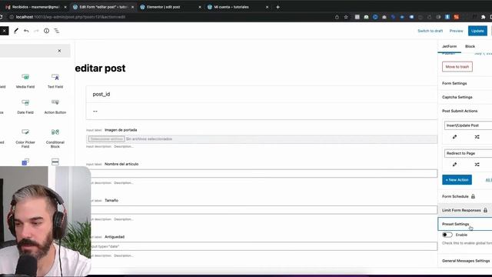Click the lock icon beside Limit Form Responses
This screenshot has height=277, width=492.
pos(485,210)
